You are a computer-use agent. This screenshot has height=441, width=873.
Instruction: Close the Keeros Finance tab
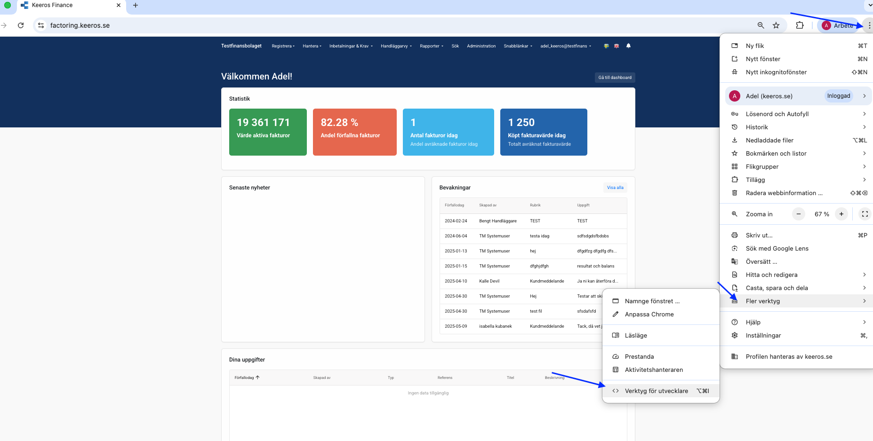click(118, 5)
